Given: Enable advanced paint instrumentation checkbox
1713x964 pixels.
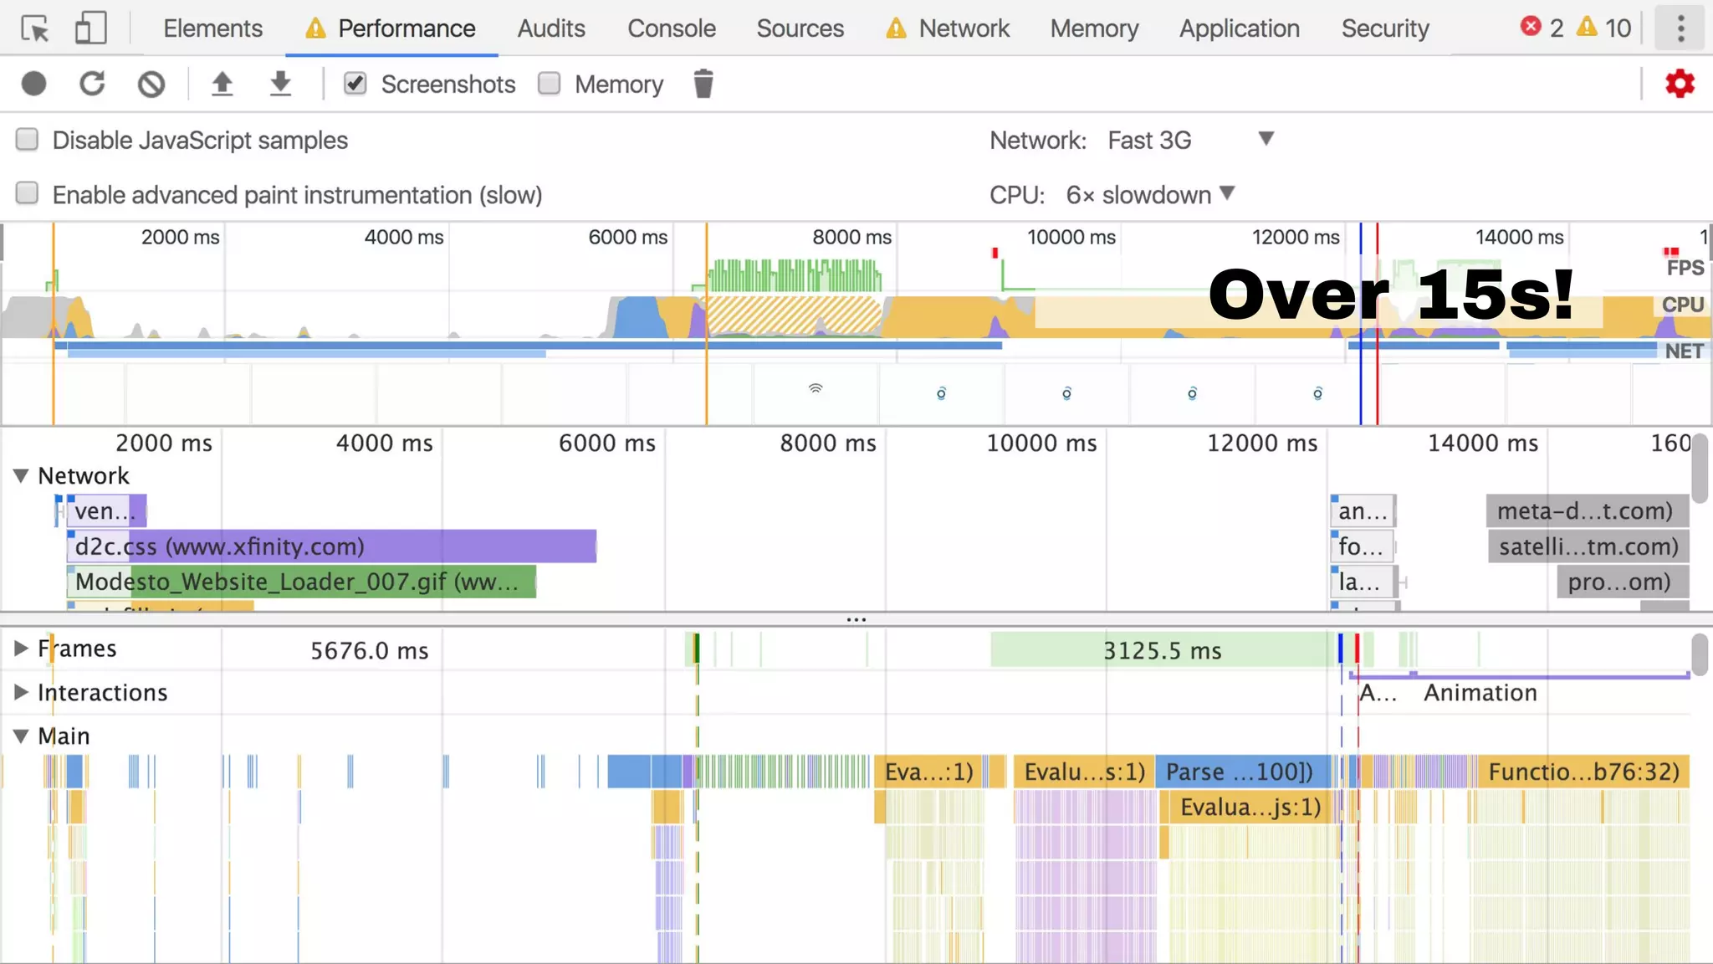Looking at the screenshot, I should (x=28, y=194).
